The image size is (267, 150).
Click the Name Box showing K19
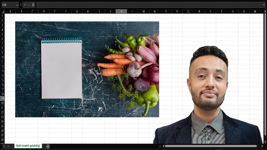8,5
